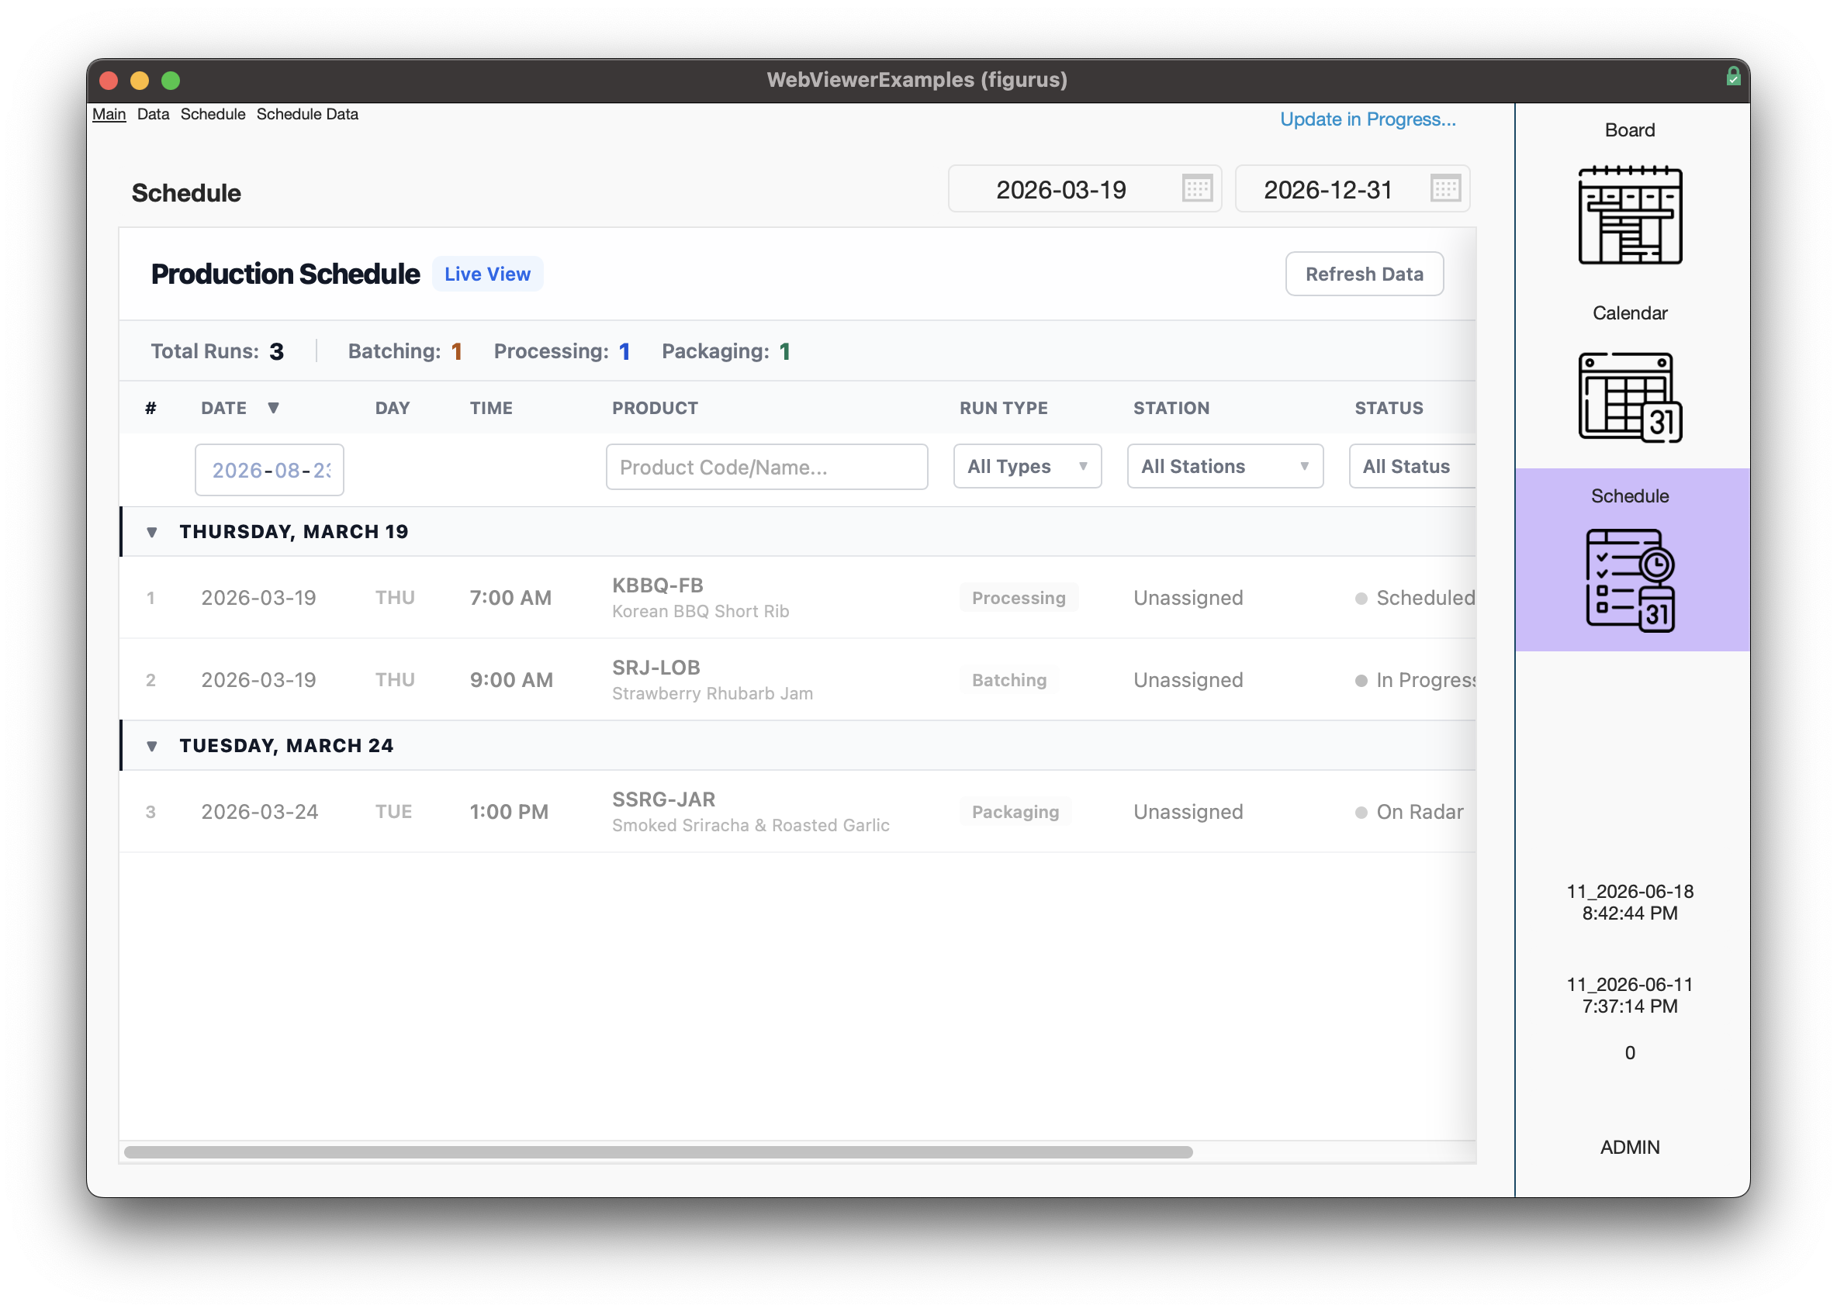Screen dimensions: 1837x1312
Task: Click the In Progress status in row 2
Action: point(1415,680)
